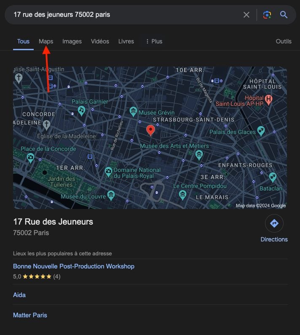Open the Vidéos tab
Viewport: 300px width, 335px height.
pos(100,41)
